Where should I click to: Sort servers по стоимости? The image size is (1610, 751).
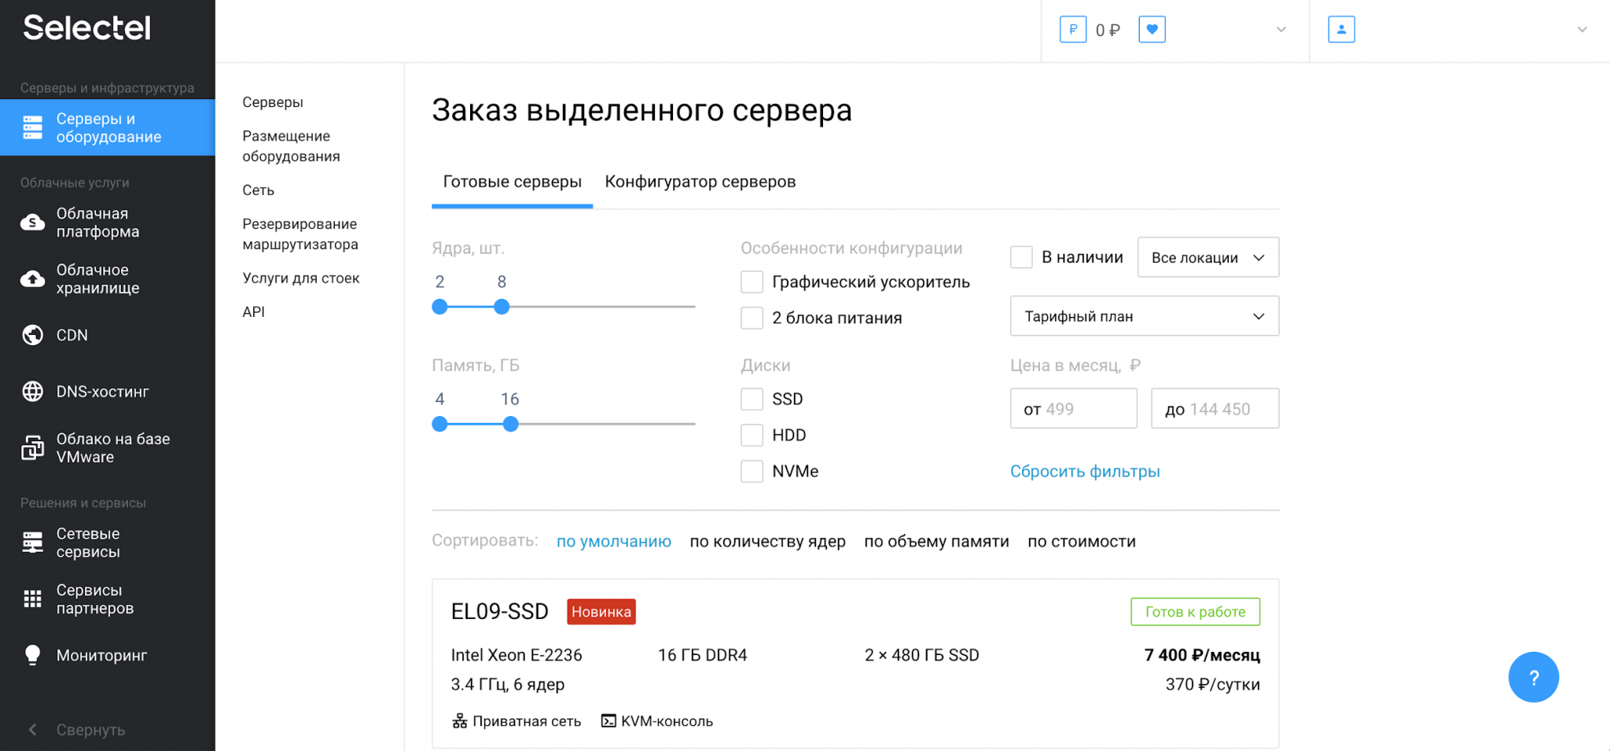click(x=1081, y=541)
